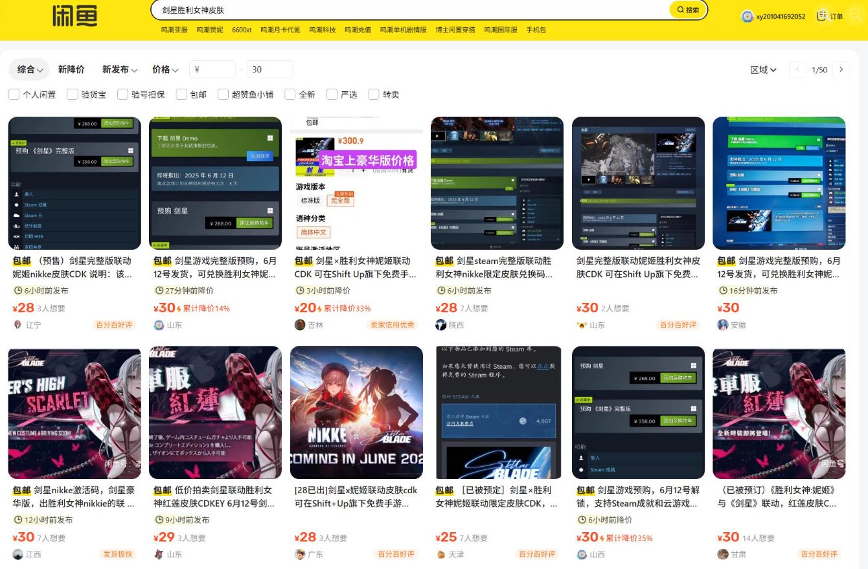Open the 淘宝上豪华版价格 listing thumbnail
868x569 pixels.
(x=356, y=183)
